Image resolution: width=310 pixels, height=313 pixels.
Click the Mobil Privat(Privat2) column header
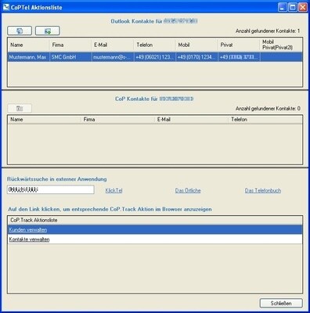[281, 45]
